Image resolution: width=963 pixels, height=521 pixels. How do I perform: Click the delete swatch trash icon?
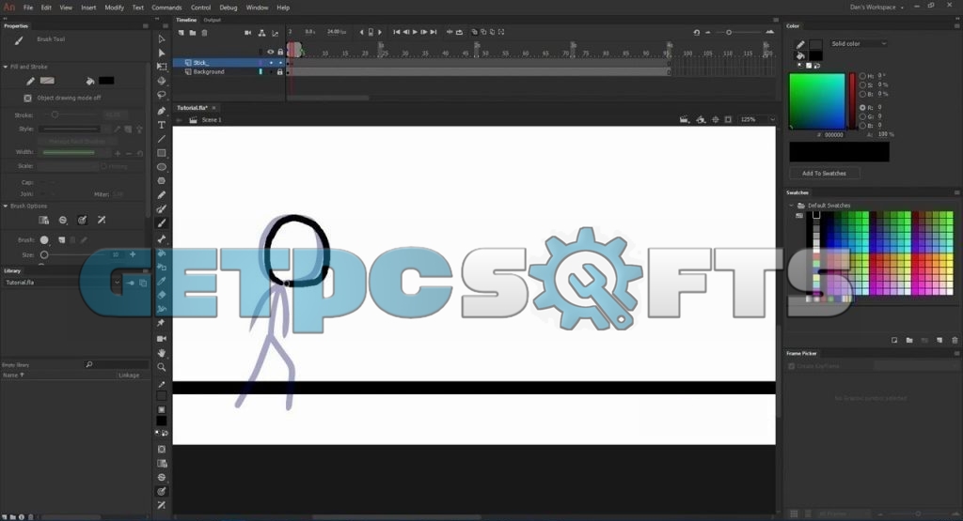click(955, 340)
